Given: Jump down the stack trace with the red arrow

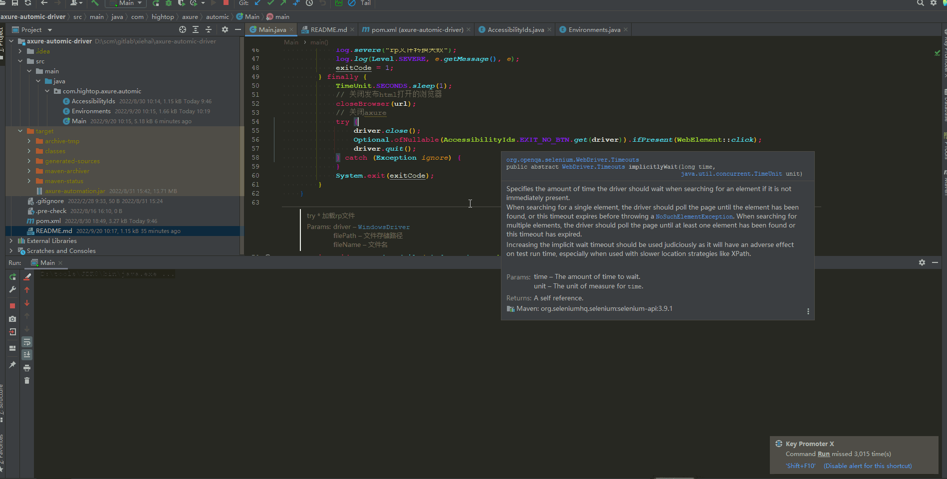Looking at the screenshot, I should 27,303.
